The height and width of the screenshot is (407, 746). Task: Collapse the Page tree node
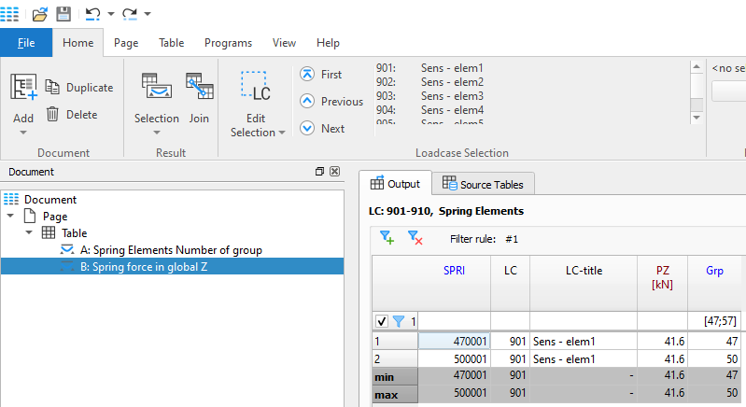10,216
